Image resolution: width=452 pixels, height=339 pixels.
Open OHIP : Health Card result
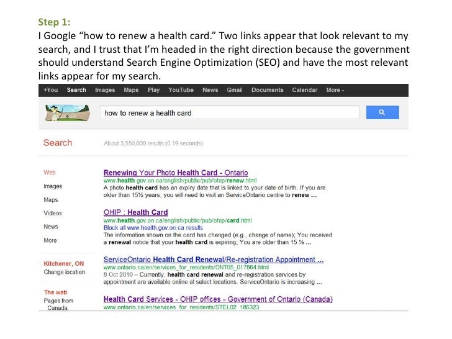[x=135, y=212]
